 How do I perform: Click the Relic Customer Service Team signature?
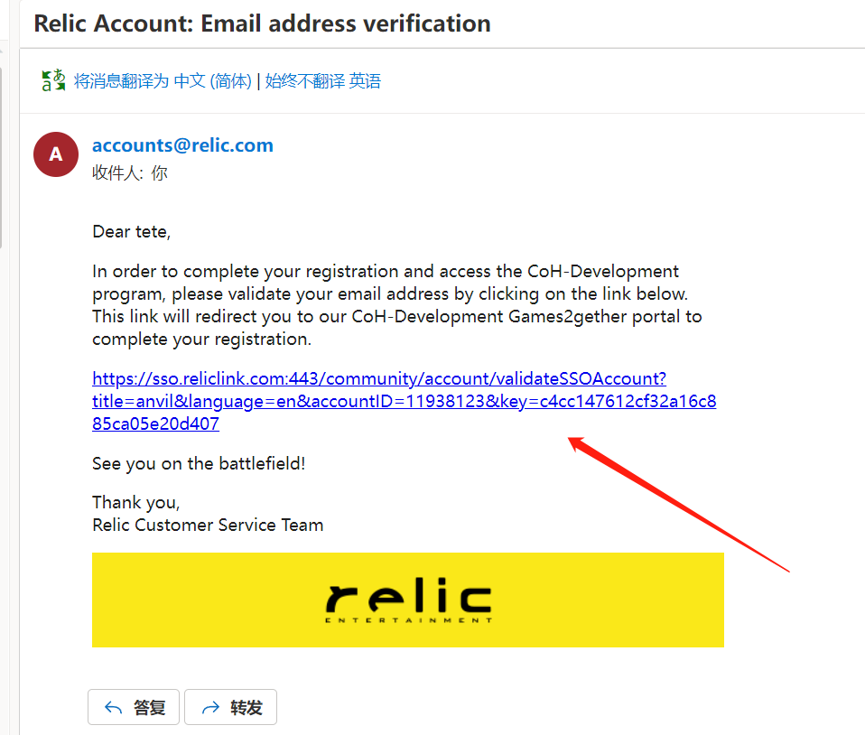pos(208,525)
